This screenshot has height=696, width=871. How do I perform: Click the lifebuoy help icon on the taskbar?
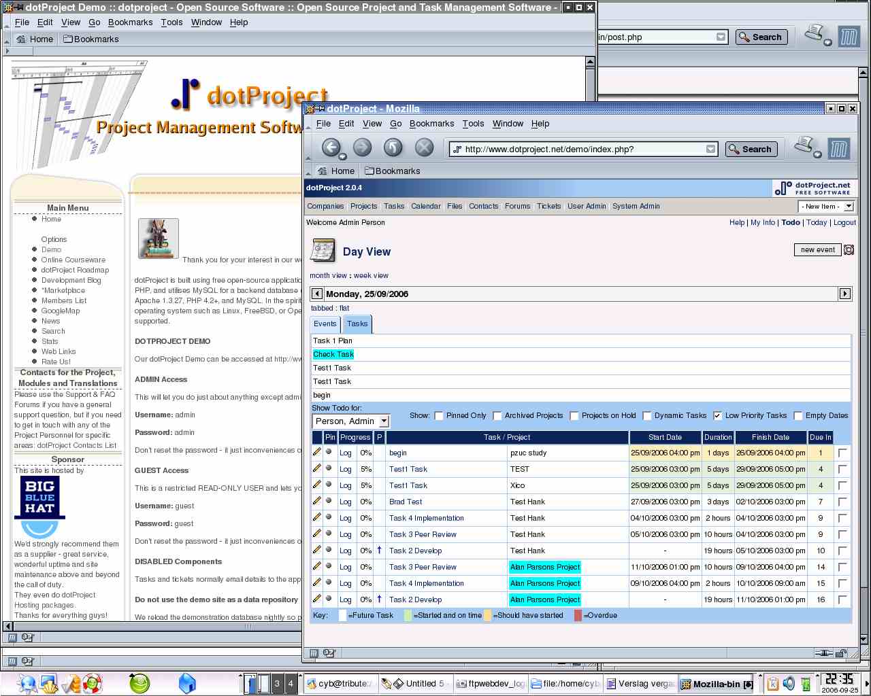coord(93,683)
